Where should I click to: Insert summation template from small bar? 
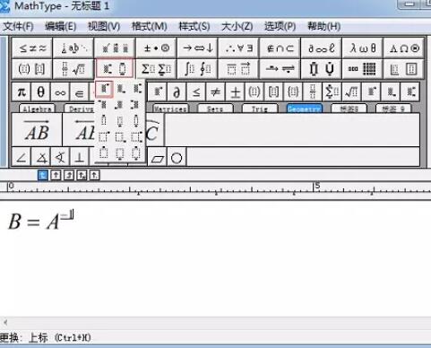(332, 91)
